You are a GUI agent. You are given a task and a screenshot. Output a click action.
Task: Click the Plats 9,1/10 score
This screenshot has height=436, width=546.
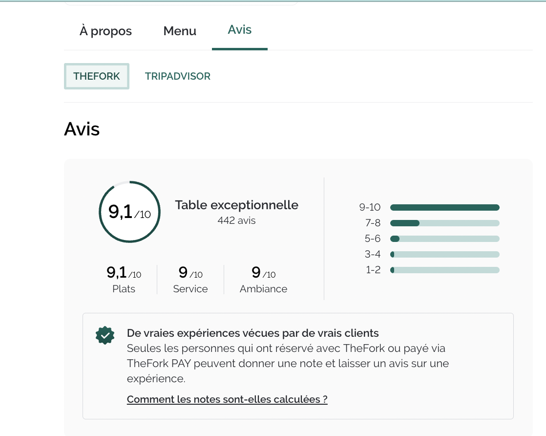pos(124,280)
